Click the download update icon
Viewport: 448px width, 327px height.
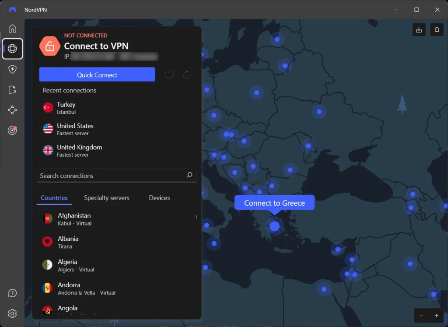(419, 30)
